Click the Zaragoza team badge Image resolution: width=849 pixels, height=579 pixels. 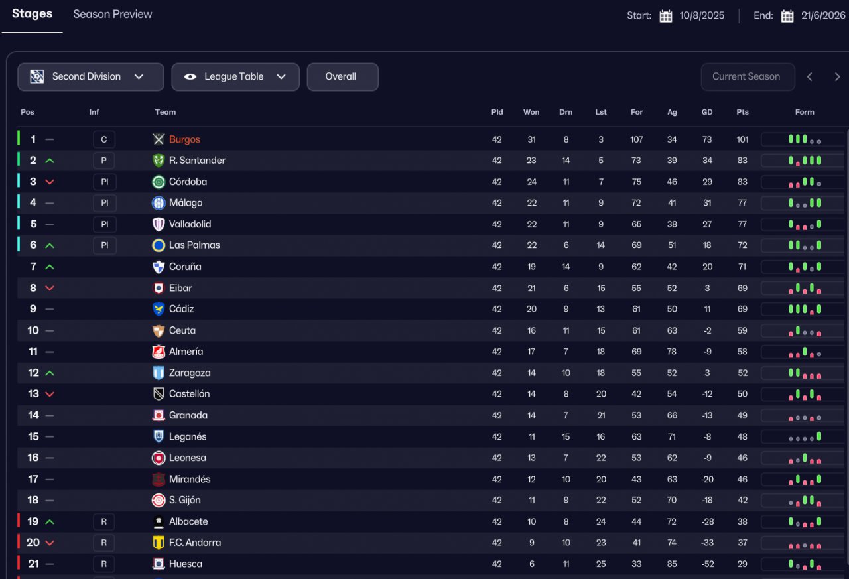[159, 373]
